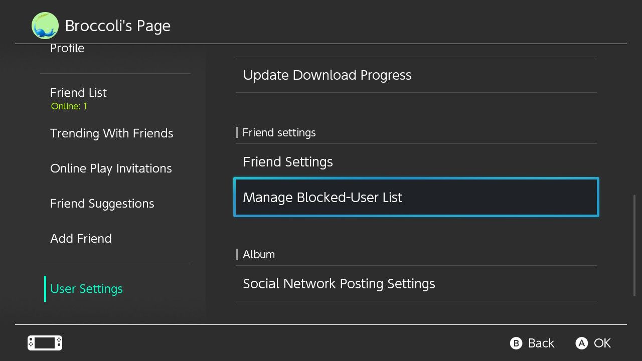This screenshot has height=361, width=642.
Task: Click the settings list scrollbar
Action: [634, 245]
